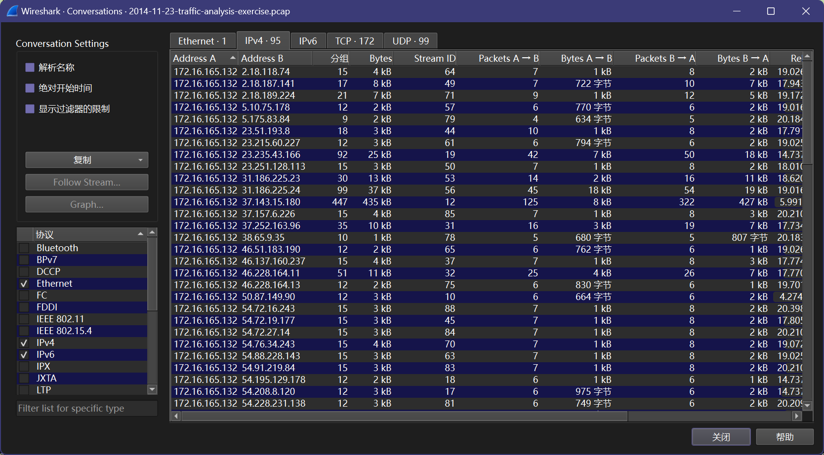Click the table's horizontal scrollbar thumb
This screenshot has width=824, height=455.
tap(405, 416)
